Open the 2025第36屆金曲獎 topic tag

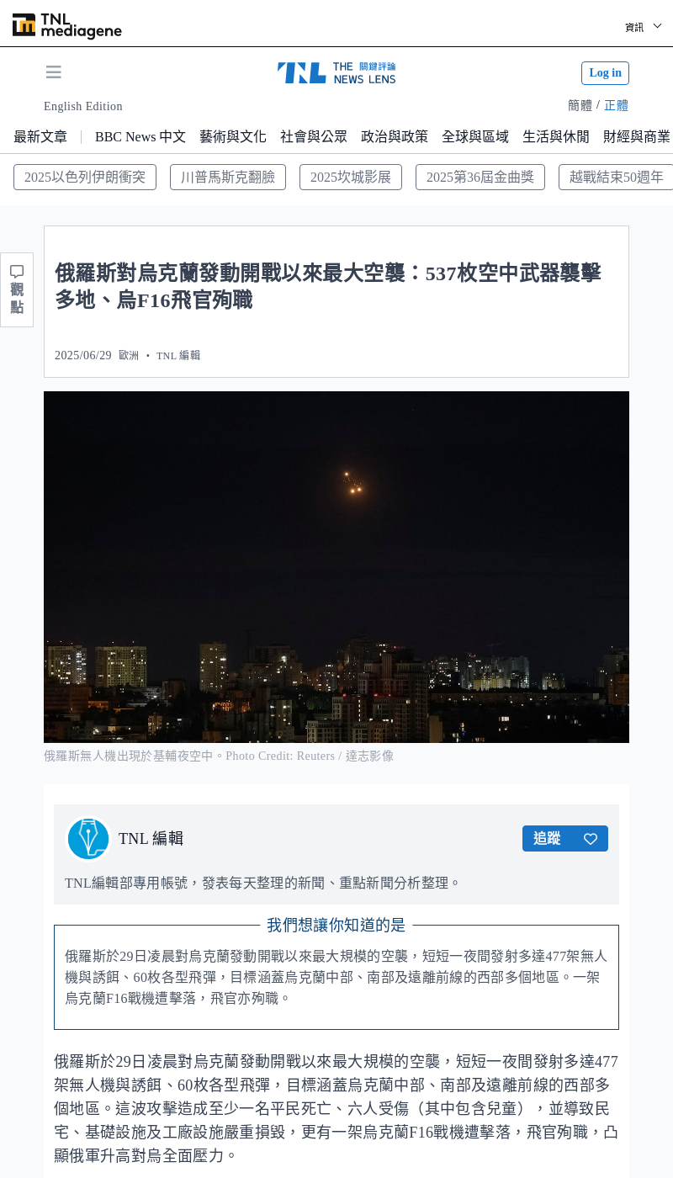[480, 177]
